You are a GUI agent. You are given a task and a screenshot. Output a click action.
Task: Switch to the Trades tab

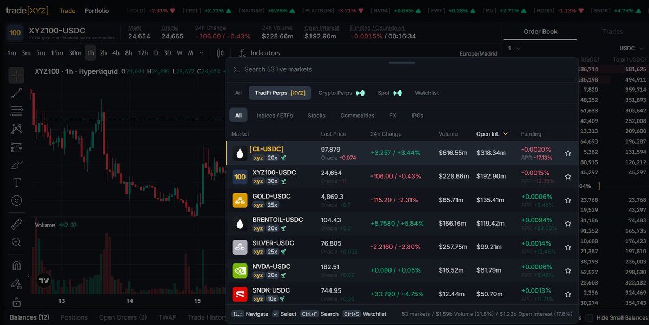coord(613,31)
